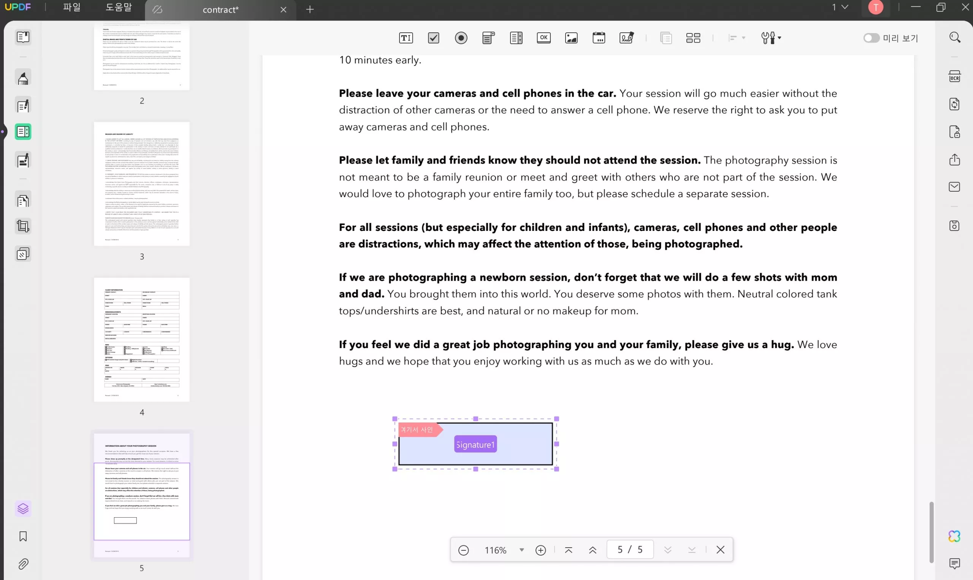The width and height of the screenshot is (973, 580).
Task: Close the bottom page navigation bar
Action: click(x=720, y=550)
